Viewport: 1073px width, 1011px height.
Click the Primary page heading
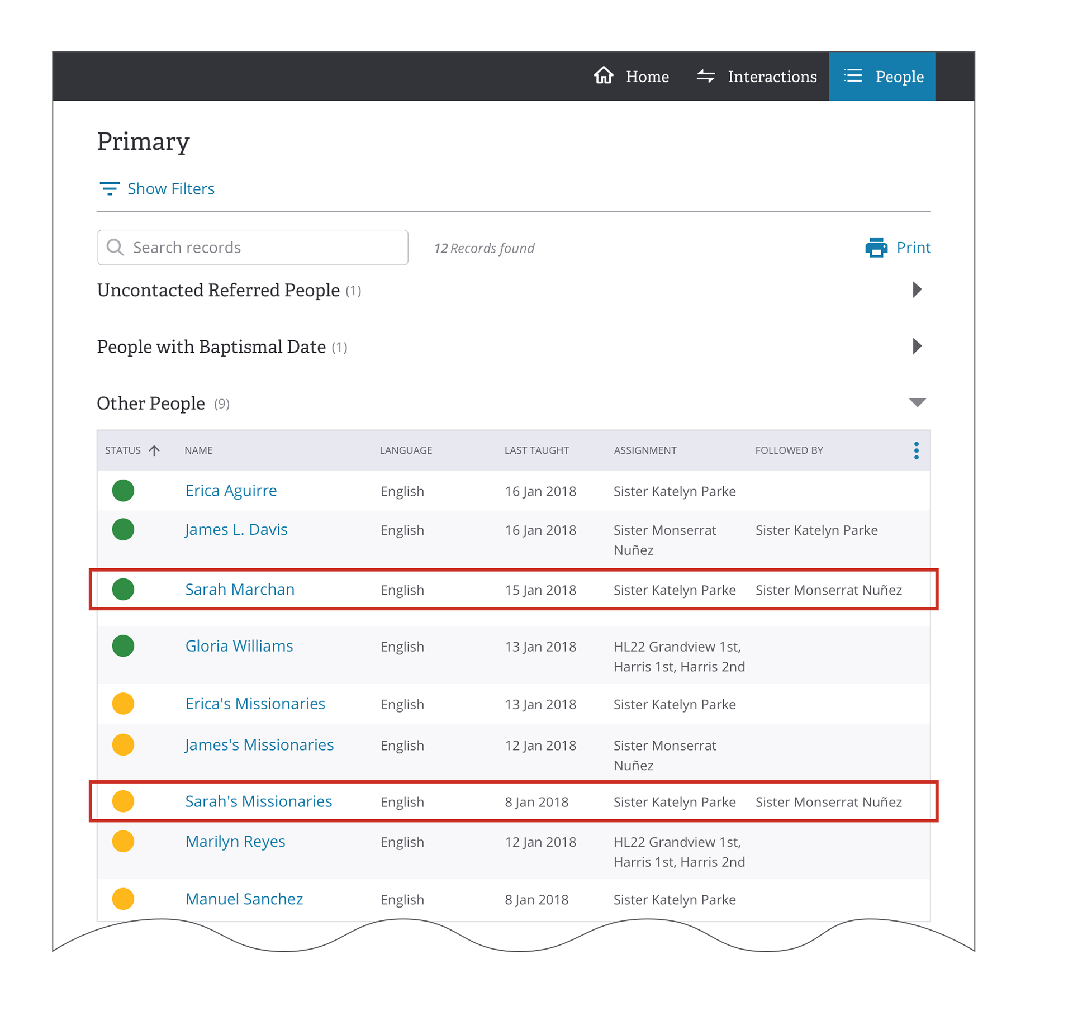143,141
